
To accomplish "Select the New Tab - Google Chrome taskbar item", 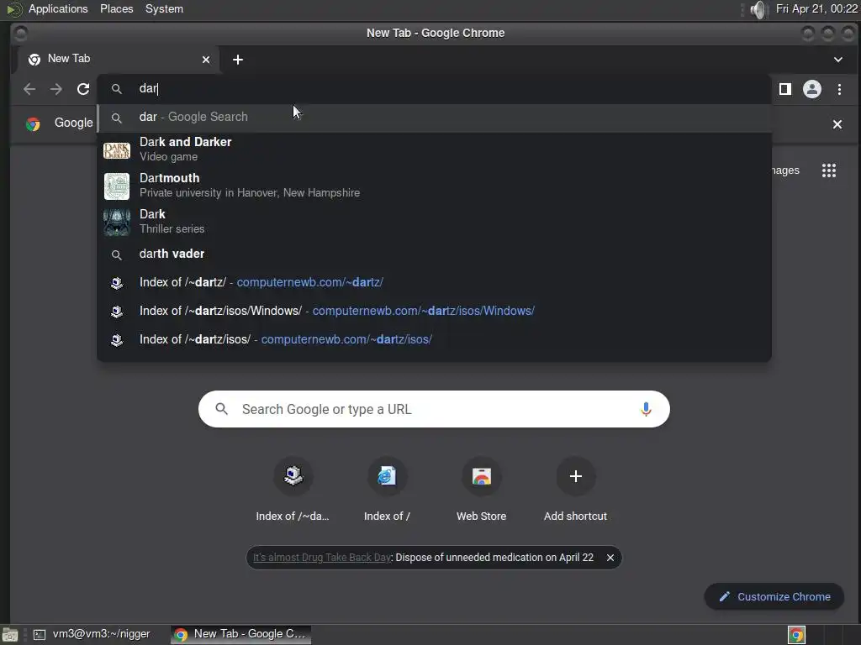I will (240, 634).
